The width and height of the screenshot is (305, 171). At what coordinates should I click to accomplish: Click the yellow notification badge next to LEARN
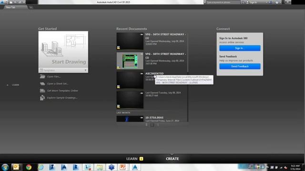click(141, 159)
